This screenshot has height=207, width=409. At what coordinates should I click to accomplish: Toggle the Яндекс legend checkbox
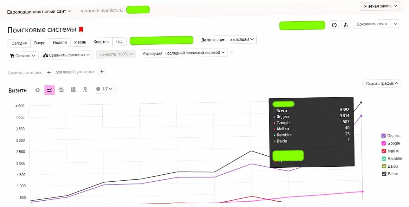[384, 136]
